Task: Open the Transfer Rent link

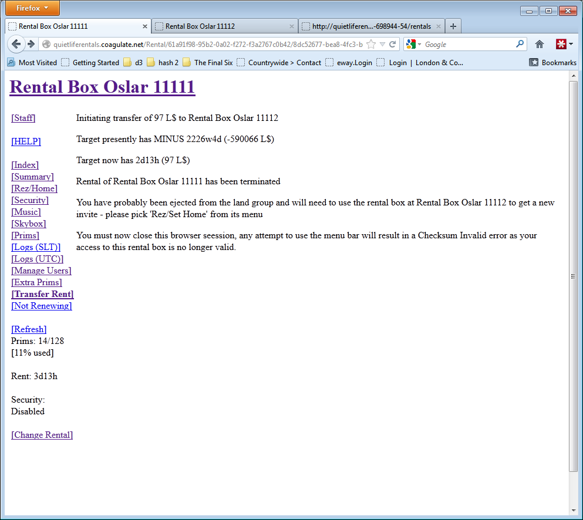Action: click(42, 294)
